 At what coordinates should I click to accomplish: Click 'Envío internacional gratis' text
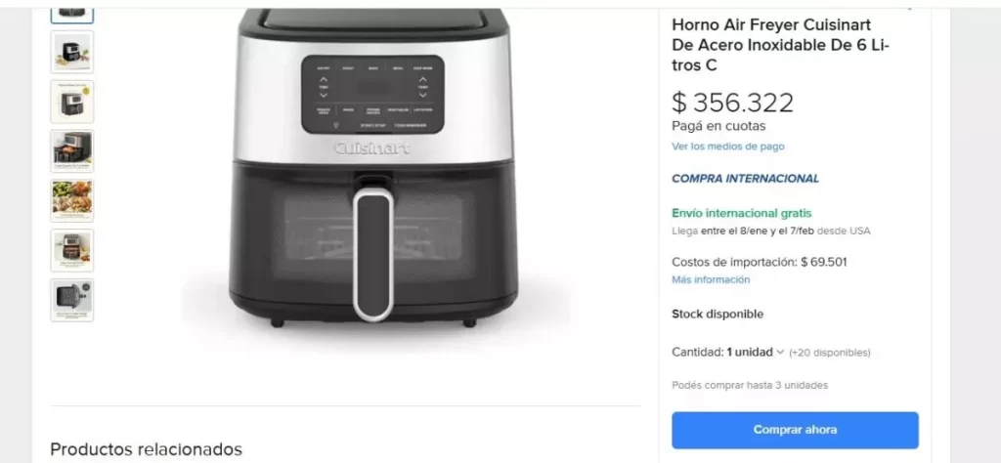[x=742, y=214]
